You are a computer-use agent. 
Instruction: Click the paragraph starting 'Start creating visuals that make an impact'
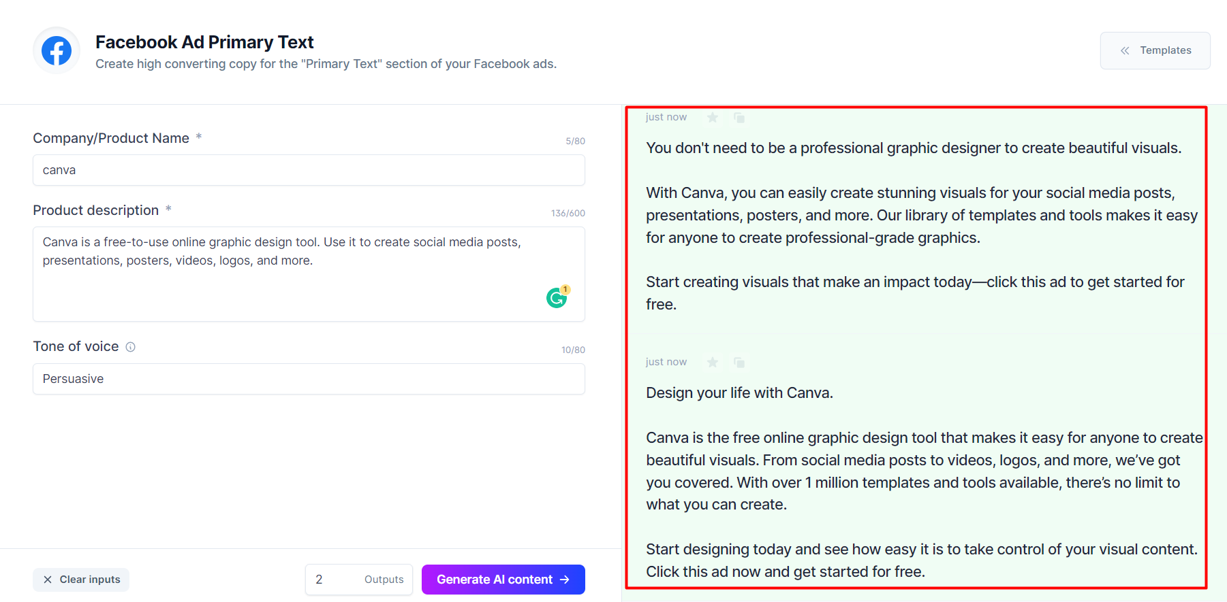click(915, 293)
